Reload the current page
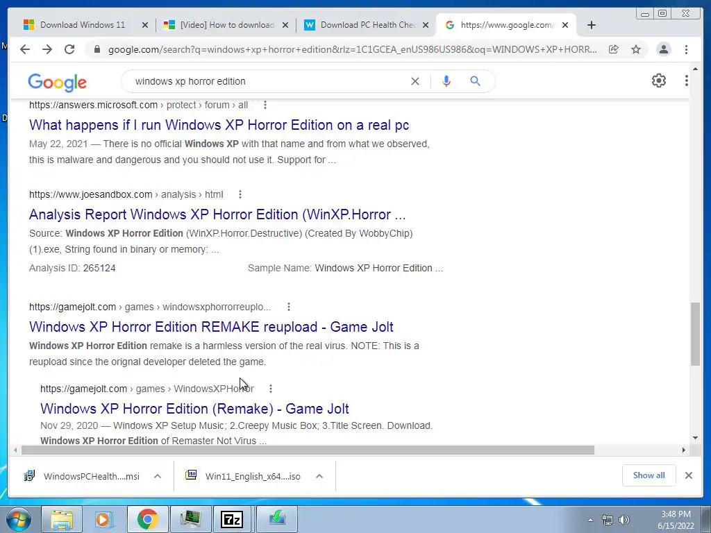This screenshot has width=711, height=533. pos(69,49)
